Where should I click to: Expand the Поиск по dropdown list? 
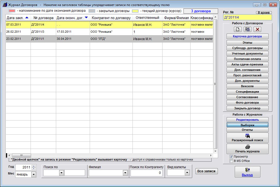coord(61,173)
